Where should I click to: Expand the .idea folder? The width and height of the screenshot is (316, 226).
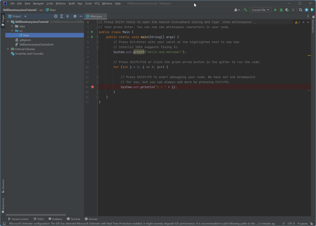pos(12,26)
